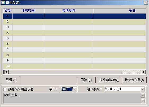The image size is (149, 107).
Task: Sort by 来电时间 column header
Action: point(28,11)
